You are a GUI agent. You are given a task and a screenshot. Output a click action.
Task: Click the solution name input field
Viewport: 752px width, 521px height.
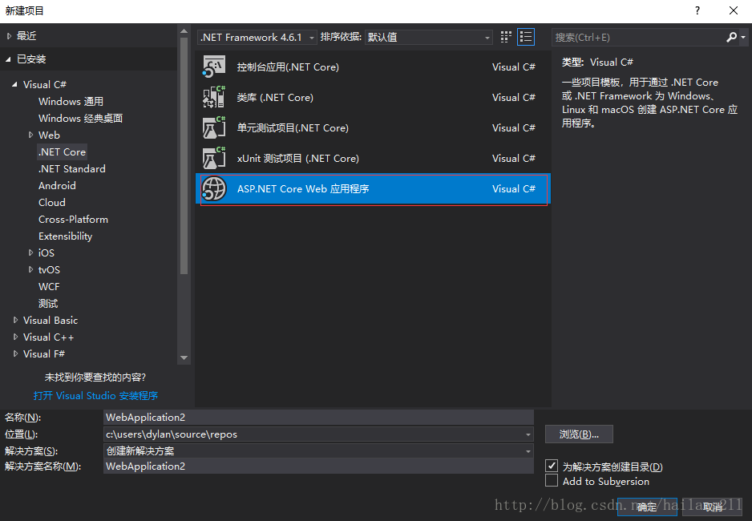tap(318, 466)
